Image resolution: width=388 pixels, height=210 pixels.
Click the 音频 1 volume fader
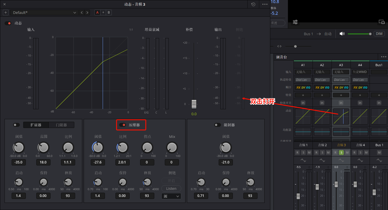click(x=298, y=196)
